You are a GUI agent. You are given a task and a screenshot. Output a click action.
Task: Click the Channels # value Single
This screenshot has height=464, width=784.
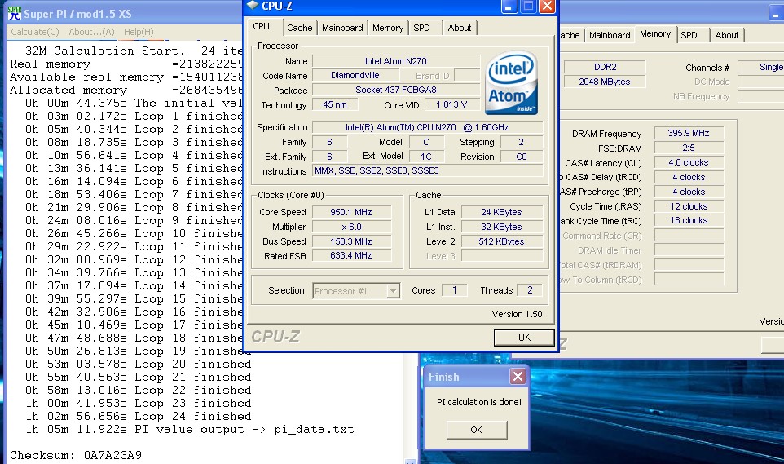[761, 67]
